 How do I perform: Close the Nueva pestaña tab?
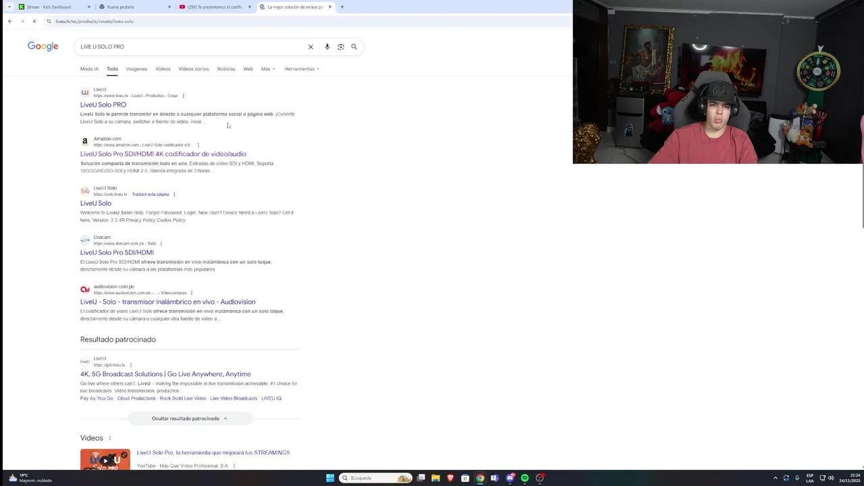tap(169, 7)
